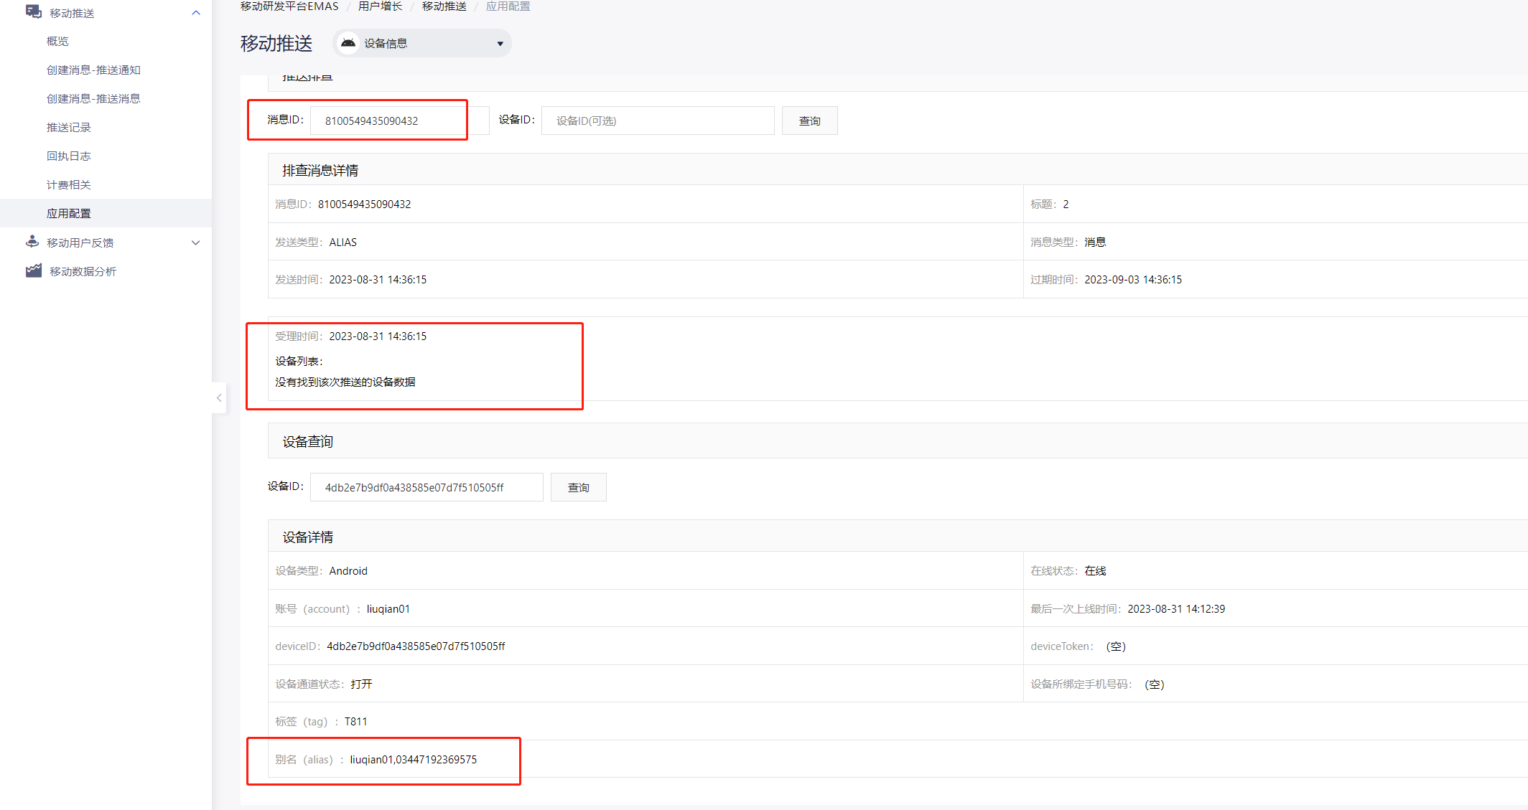Collapse the 移动推送 menu section

[x=196, y=13]
